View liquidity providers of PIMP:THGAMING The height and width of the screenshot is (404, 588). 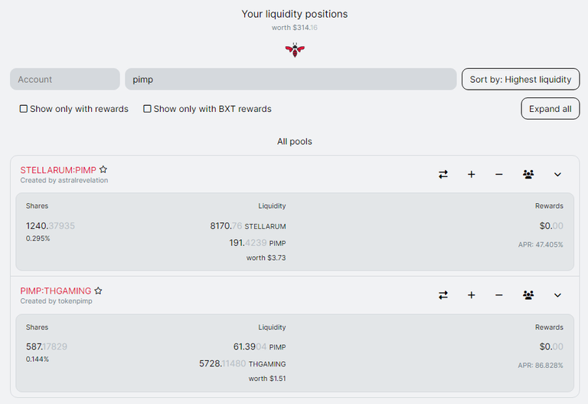(x=528, y=295)
